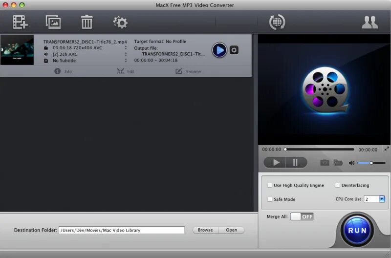Click the Browse button
This screenshot has height=258, width=391.
tap(205, 230)
